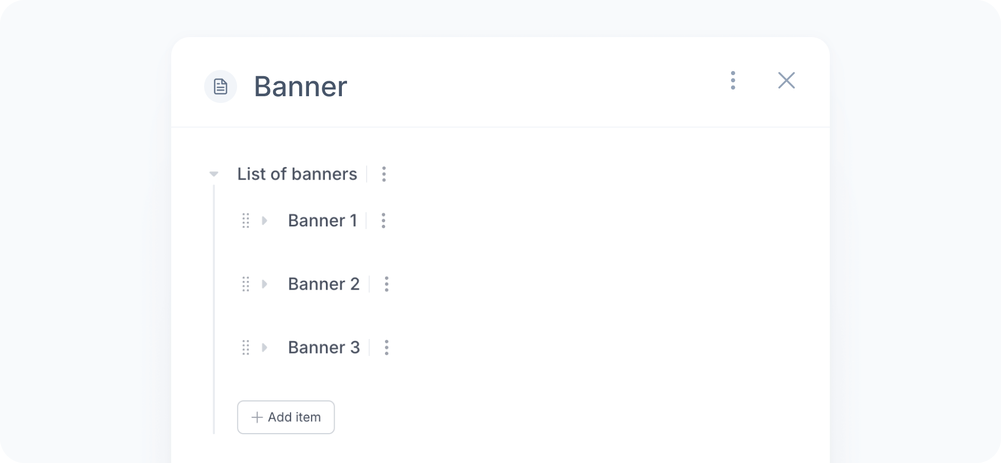This screenshot has height=463, width=1001.
Task: Click the Banner panel title text
Action: click(300, 86)
